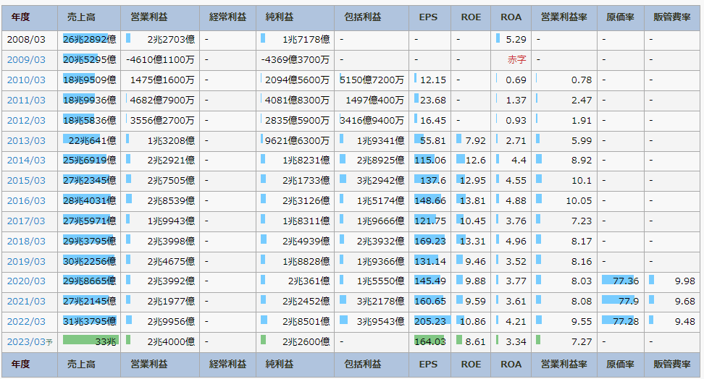Click the top ROE column header
This screenshot has width=704, height=379.
click(471, 17)
